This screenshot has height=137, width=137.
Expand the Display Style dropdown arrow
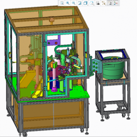point(88,5)
